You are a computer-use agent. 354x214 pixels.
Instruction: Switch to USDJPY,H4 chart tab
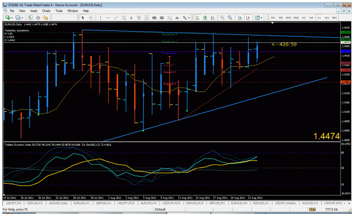tap(13, 203)
